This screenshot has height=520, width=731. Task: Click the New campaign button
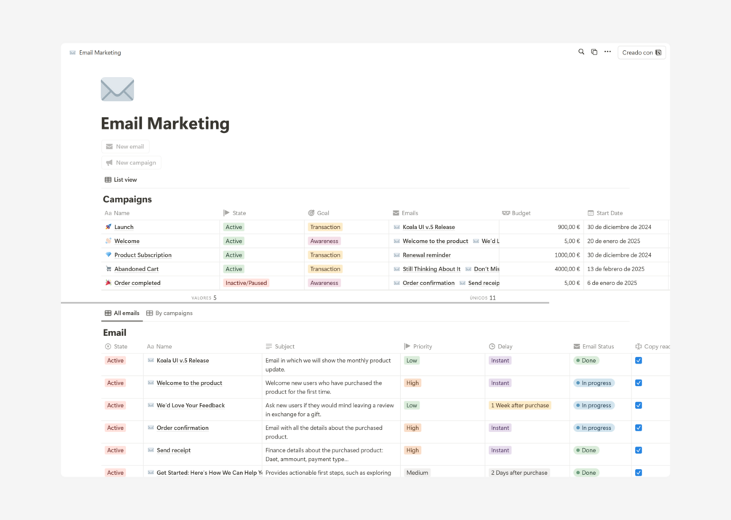[x=131, y=163]
